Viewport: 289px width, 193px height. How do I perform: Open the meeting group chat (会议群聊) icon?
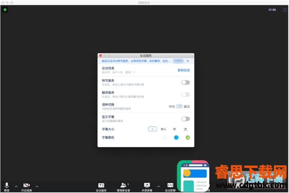[x=170, y=185]
